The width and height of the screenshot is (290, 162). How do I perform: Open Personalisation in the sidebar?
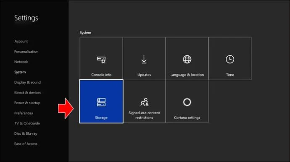(26, 52)
